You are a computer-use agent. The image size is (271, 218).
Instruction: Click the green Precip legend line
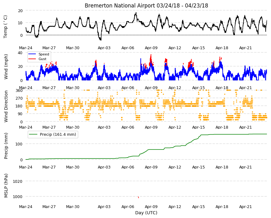(x=33, y=135)
